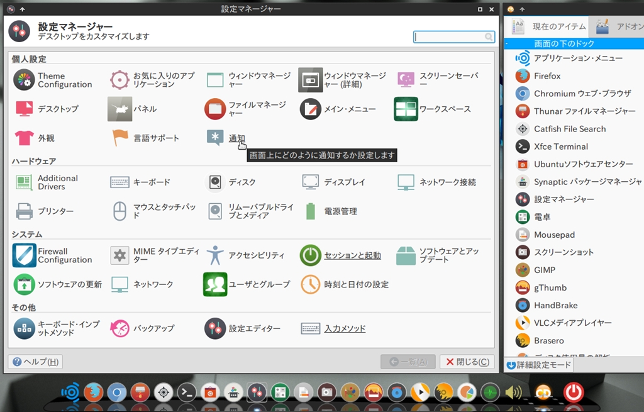644x412 pixels.
Task: Select Thunar ファイルマネージャー list item
Action: (574, 111)
